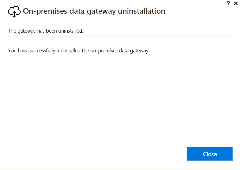The height and width of the screenshot is (170, 240).
Task: Click 'data gateway' in the title heading
Action: click(93, 11)
